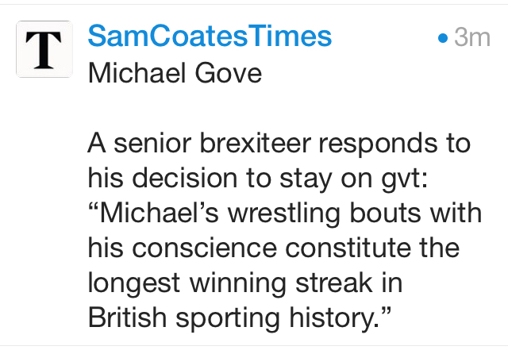The image size is (508, 354).
Task: Click the blue unread dot indicator
Action: (443, 38)
